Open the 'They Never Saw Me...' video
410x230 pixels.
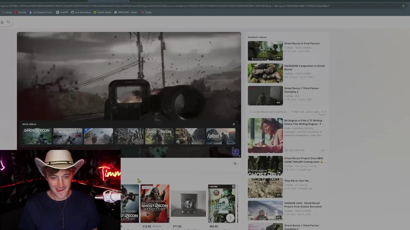pos(297,181)
